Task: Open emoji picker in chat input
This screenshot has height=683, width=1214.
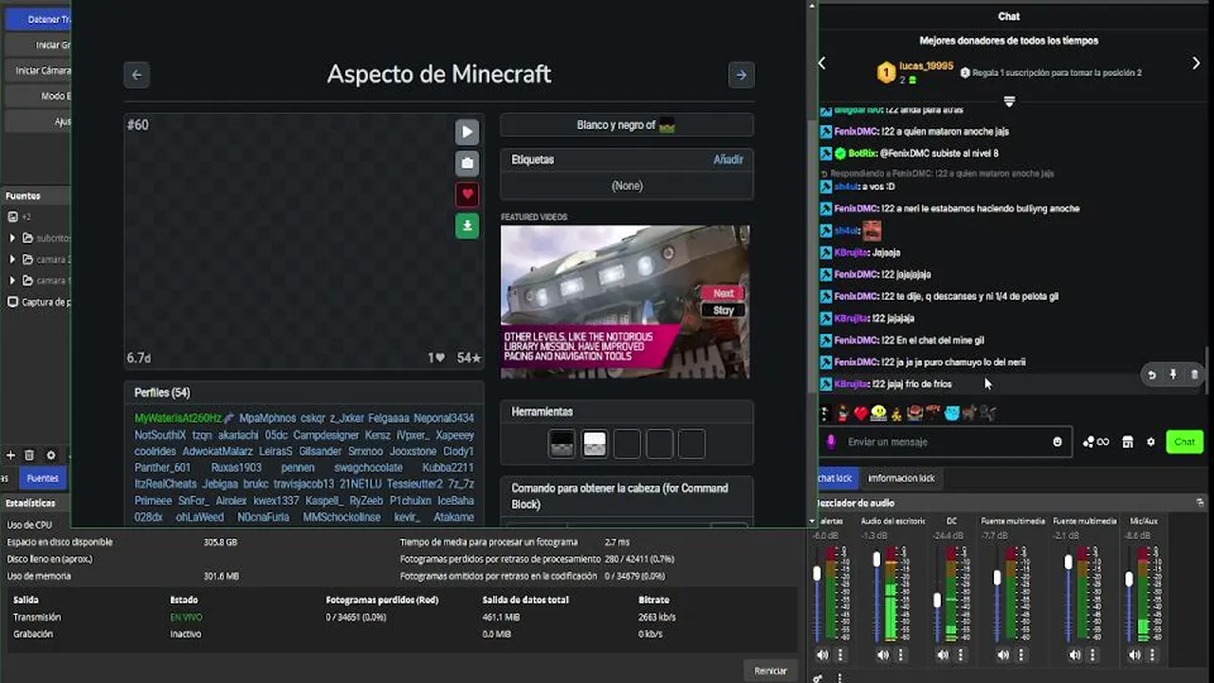Action: tap(1058, 442)
